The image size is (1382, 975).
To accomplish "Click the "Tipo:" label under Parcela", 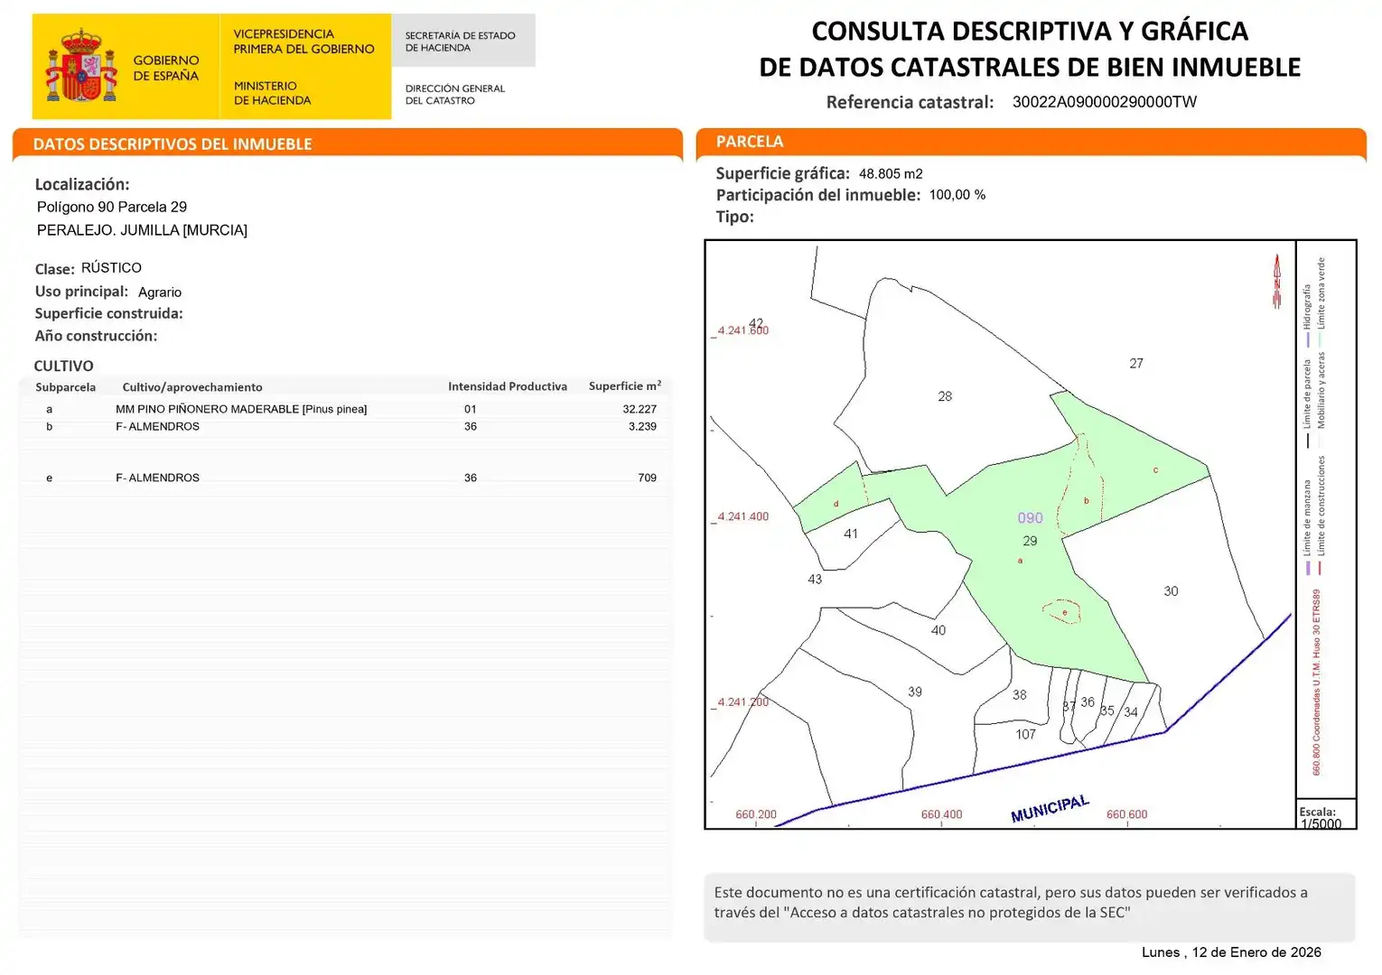I will click(x=734, y=217).
